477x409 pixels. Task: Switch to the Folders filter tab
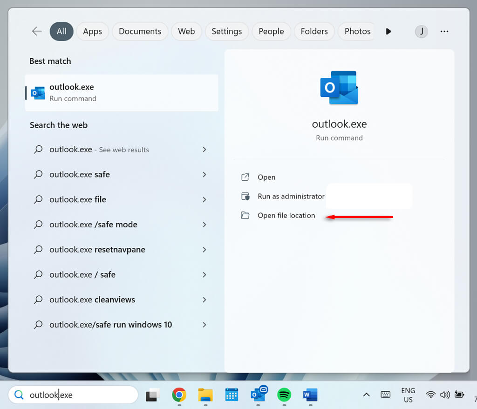314,31
